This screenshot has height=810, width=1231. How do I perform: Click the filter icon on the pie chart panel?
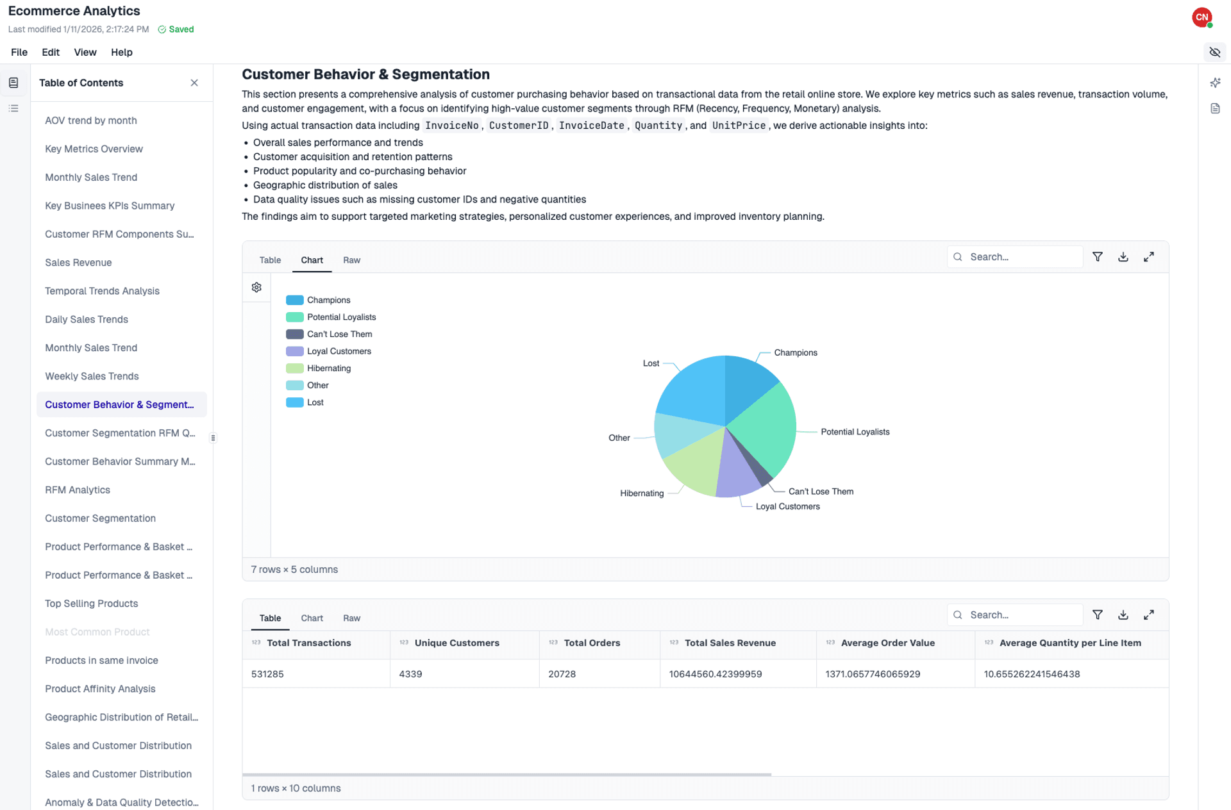pyautogui.click(x=1098, y=256)
